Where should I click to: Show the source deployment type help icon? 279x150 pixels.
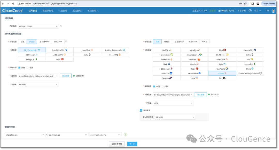pos(66,41)
